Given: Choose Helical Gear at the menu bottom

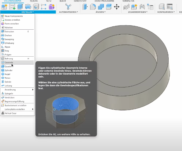Looking at the screenshot, I should (x=11, y=113).
